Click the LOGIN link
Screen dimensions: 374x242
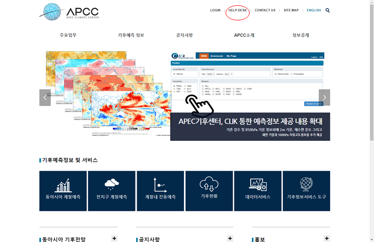[x=215, y=10]
